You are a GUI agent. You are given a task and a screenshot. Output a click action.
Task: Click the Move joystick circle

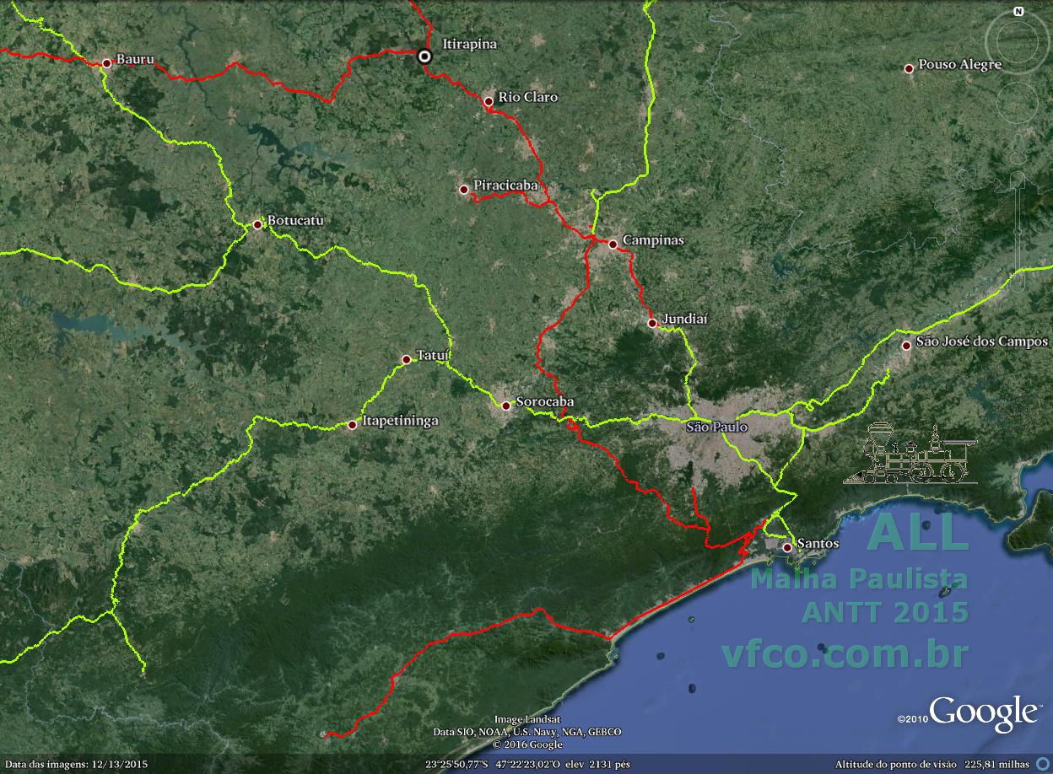click(x=1018, y=103)
